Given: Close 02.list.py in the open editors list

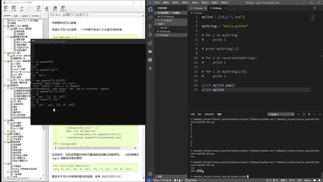Looking at the screenshot, I should [x=159, y=20].
